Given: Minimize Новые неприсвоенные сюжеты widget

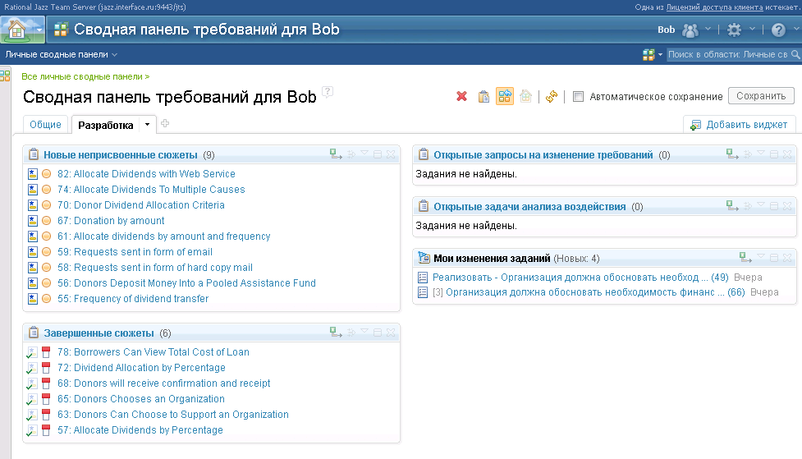Looking at the screenshot, I should 378,154.
